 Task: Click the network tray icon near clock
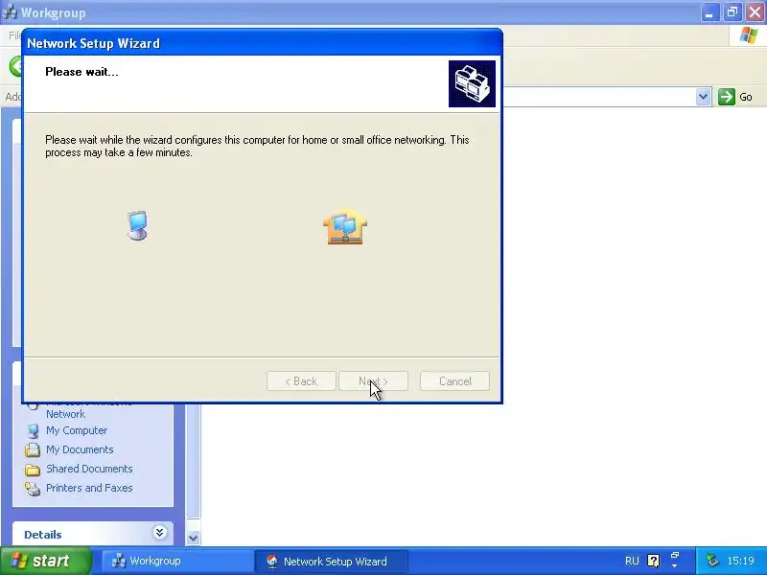pyautogui.click(x=712, y=561)
